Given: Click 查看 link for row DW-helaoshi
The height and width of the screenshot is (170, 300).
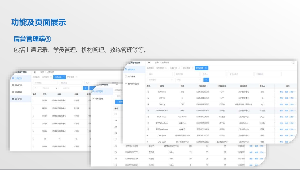Looking at the screenshot, I should (281, 111).
